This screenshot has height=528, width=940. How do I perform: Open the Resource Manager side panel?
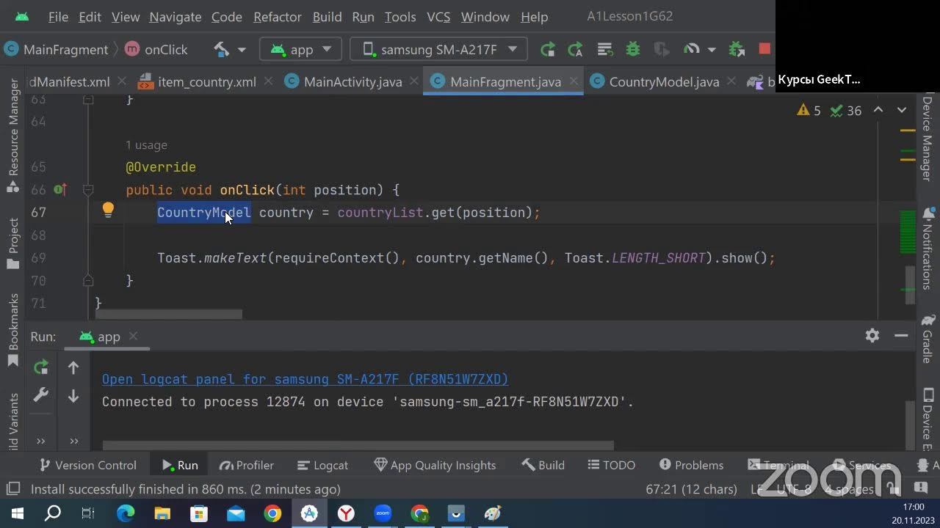point(12,136)
